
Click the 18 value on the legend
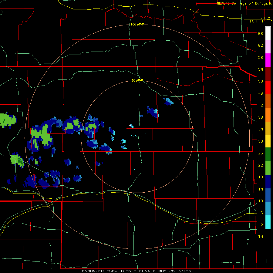[261, 177]
